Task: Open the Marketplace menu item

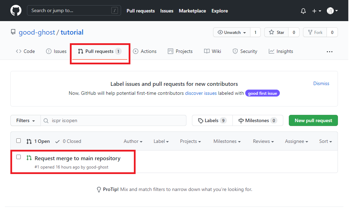Action: tap(192, 11)
